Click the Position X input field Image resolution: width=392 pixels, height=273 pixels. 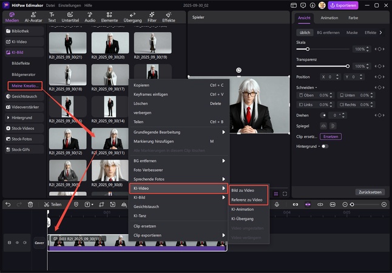(x=330, y=77)
